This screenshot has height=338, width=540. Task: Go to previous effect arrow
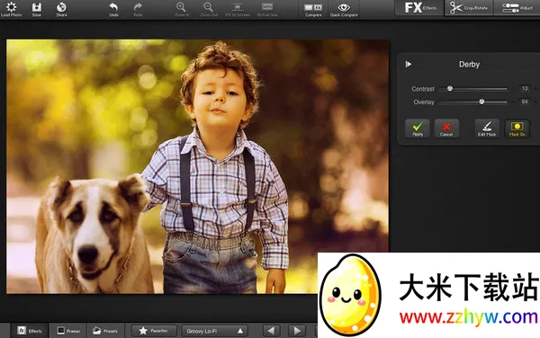[x=271, y=331]
